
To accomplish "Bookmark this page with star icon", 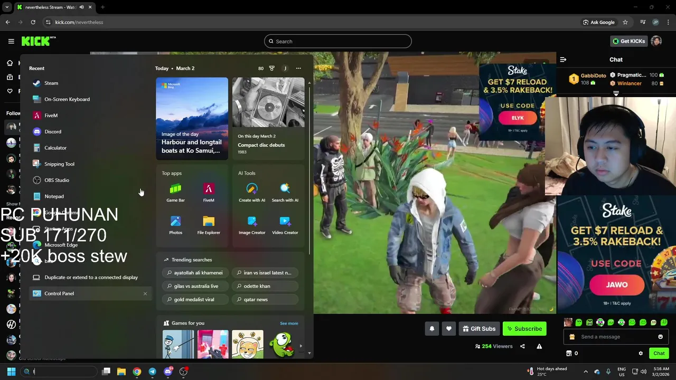I will point(625,22).
